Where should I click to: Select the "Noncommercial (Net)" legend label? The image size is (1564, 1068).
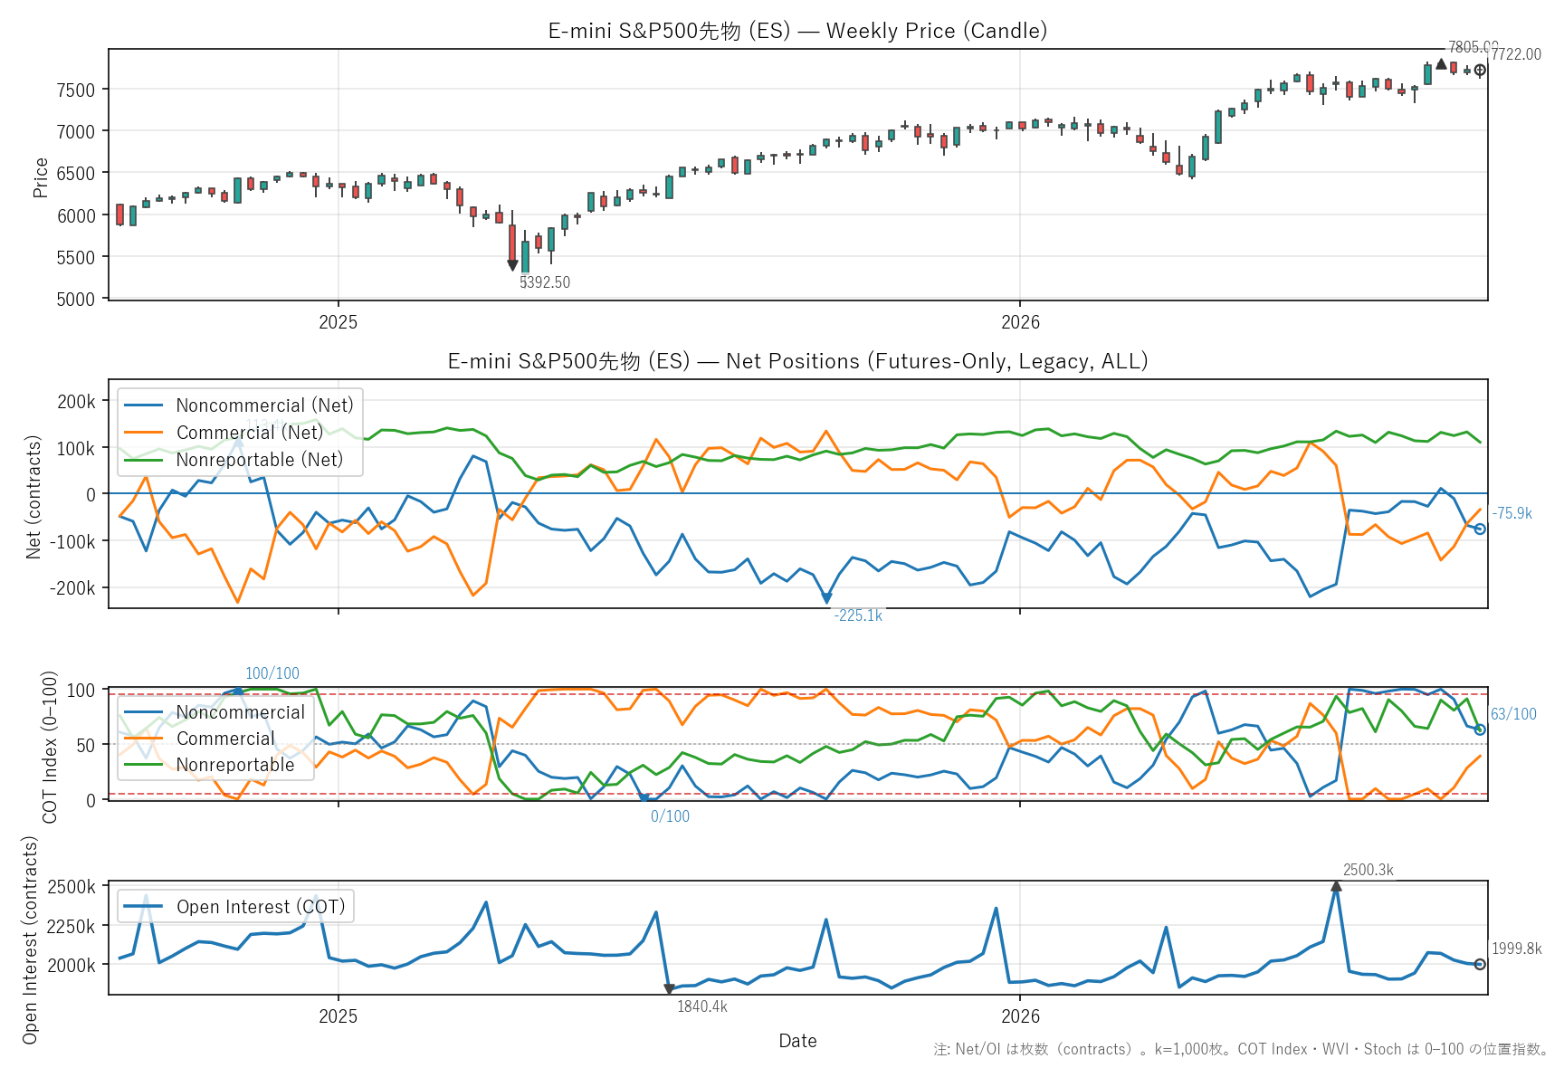pos(265,405)
